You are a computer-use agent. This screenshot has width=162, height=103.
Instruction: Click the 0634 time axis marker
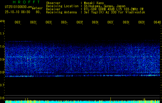pyautogui.click(x=64, y=22)
